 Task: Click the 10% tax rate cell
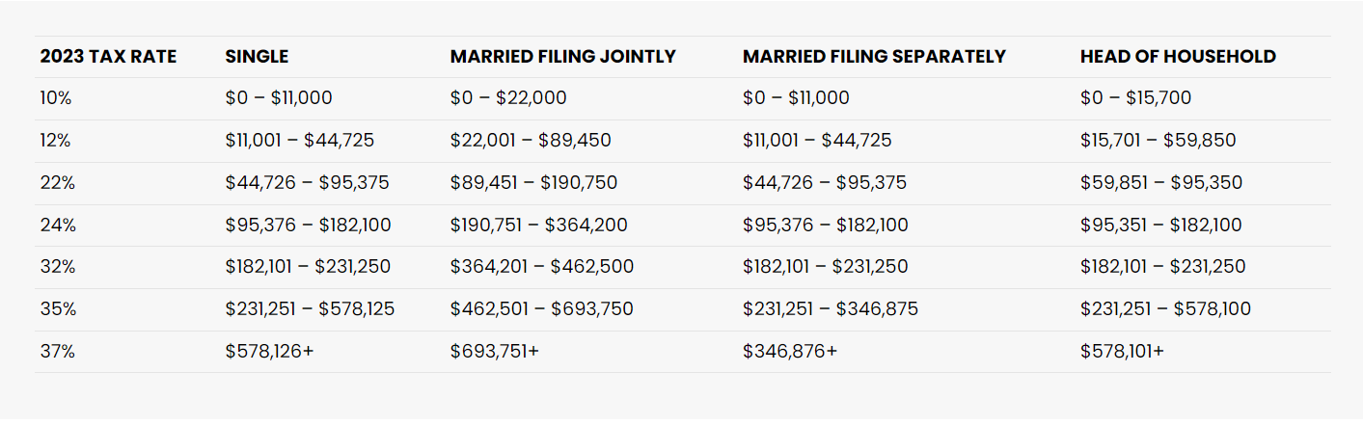(x=55, y=98)
